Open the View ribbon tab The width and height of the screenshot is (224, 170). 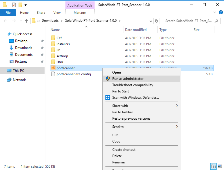click(57, 13)
